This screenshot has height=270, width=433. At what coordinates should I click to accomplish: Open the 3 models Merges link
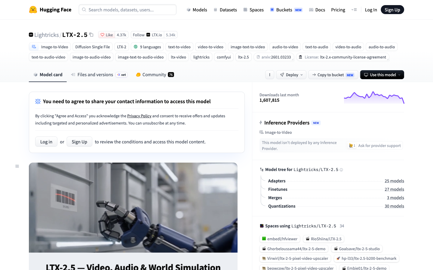[395, 198]
